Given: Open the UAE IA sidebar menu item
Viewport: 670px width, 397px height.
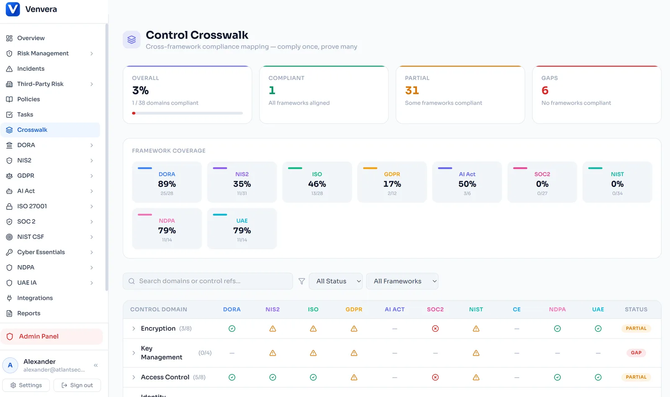Looking at the screenshot, I should click(x=50, y=283).
